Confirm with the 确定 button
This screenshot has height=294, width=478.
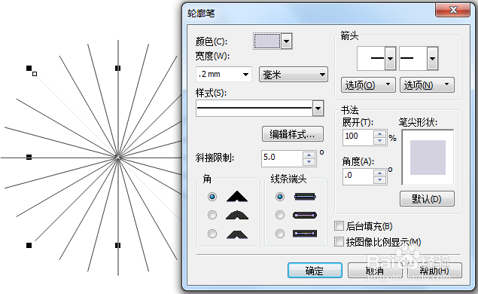point(315,271)
